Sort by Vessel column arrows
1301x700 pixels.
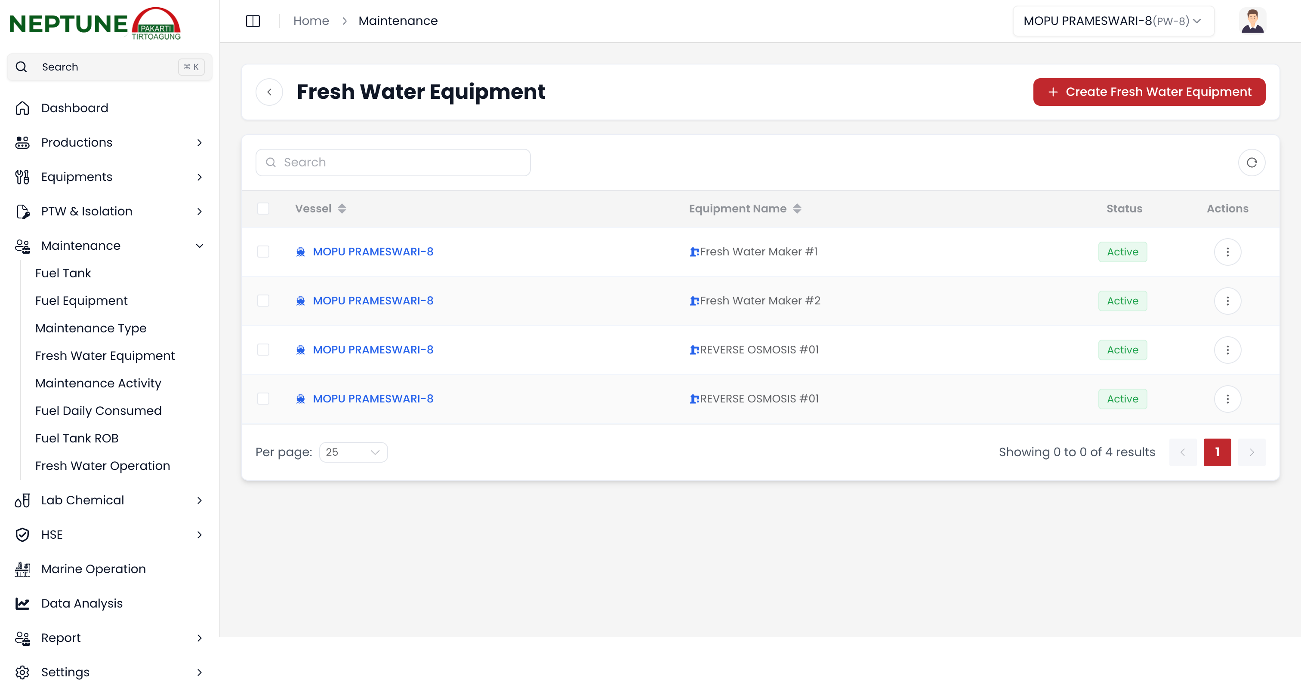pos(342,209)
